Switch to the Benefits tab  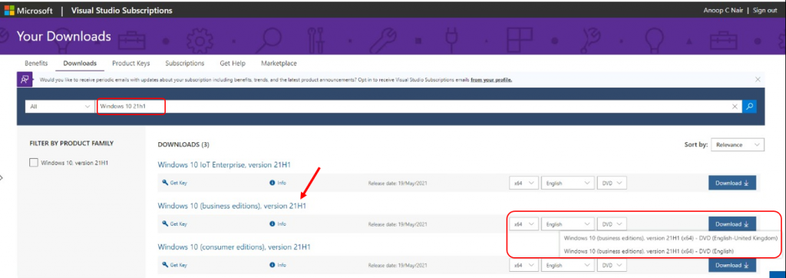(36, 63)
